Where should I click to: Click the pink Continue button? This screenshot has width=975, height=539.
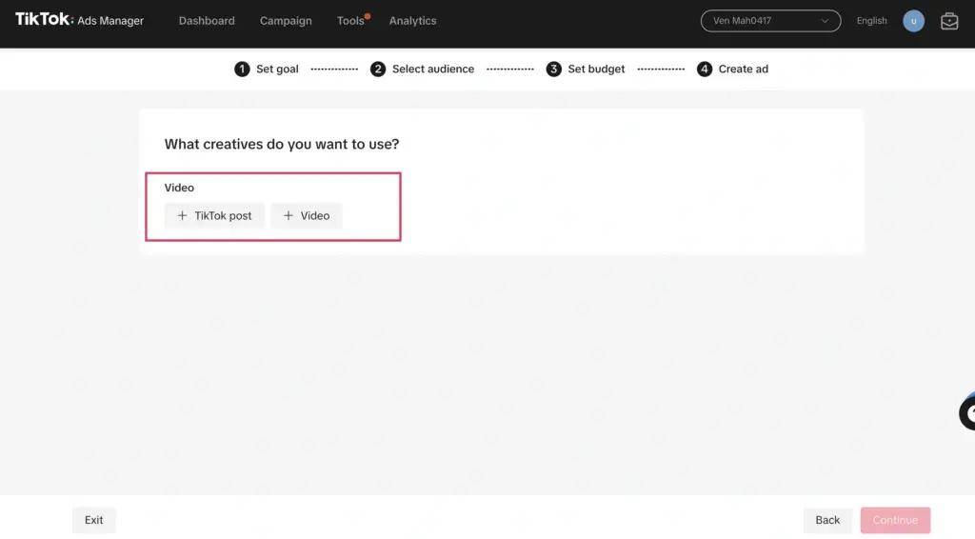(x=895, y=520)
